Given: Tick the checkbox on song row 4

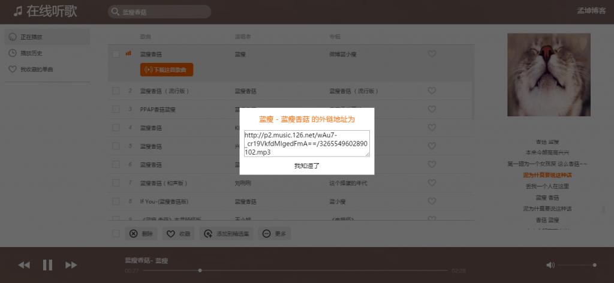Looking at the screenshot, I should tap(116, 128).
